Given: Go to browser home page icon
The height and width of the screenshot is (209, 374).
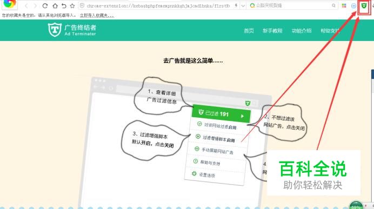Looking at the screenshot, I should tap(55, 6).
